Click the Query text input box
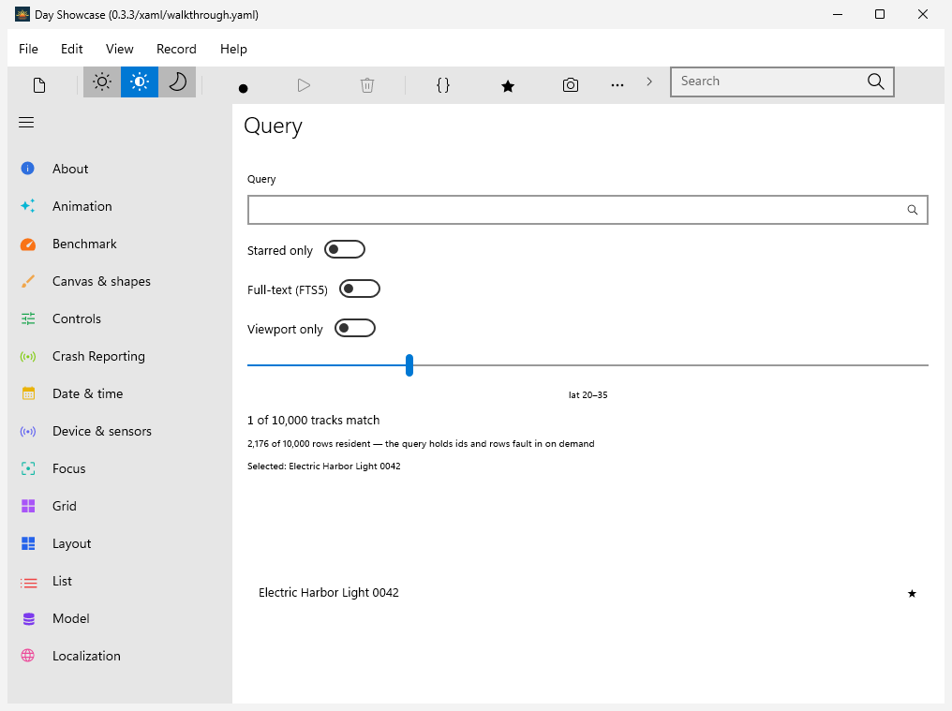Viewport: 952px width, 711px height. pyautogui.click(x=588, y=210)
